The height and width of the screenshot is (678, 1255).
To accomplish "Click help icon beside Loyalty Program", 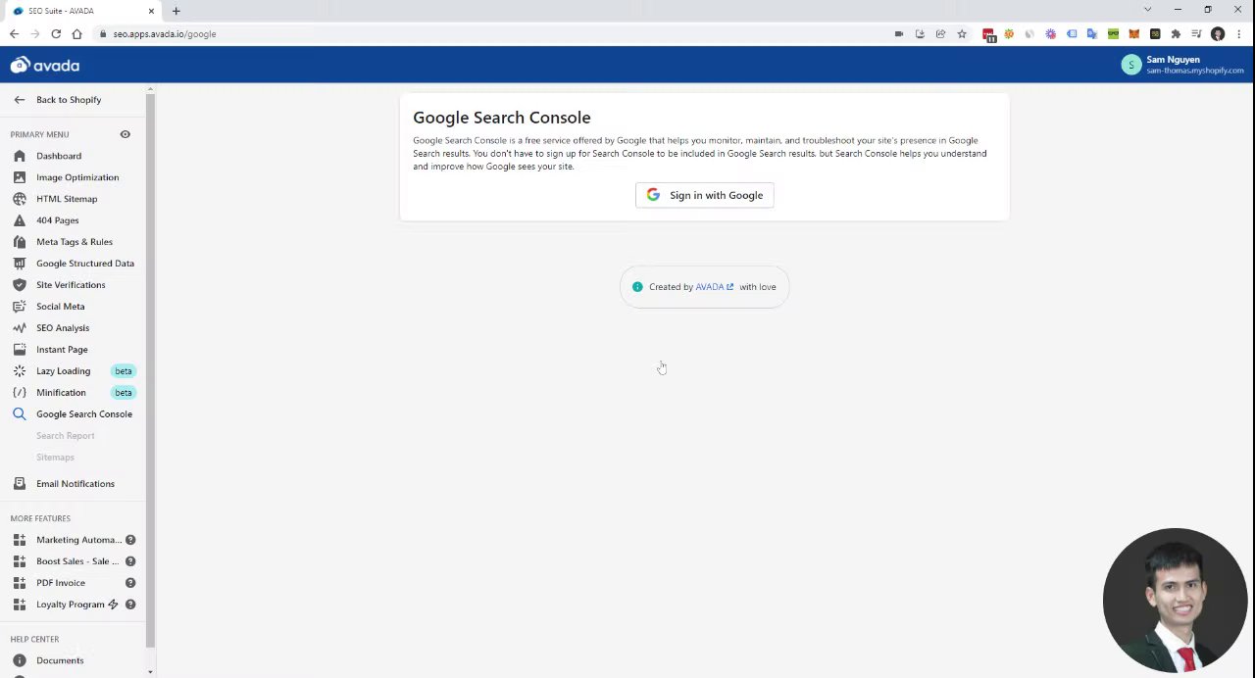I will pyautogui.click(x=130, y=605).
